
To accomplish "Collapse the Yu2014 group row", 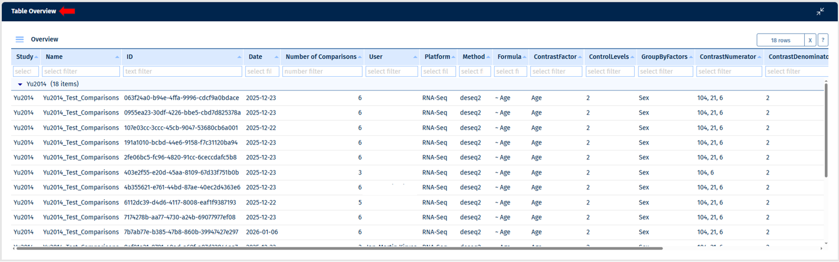I will (20, 85).
